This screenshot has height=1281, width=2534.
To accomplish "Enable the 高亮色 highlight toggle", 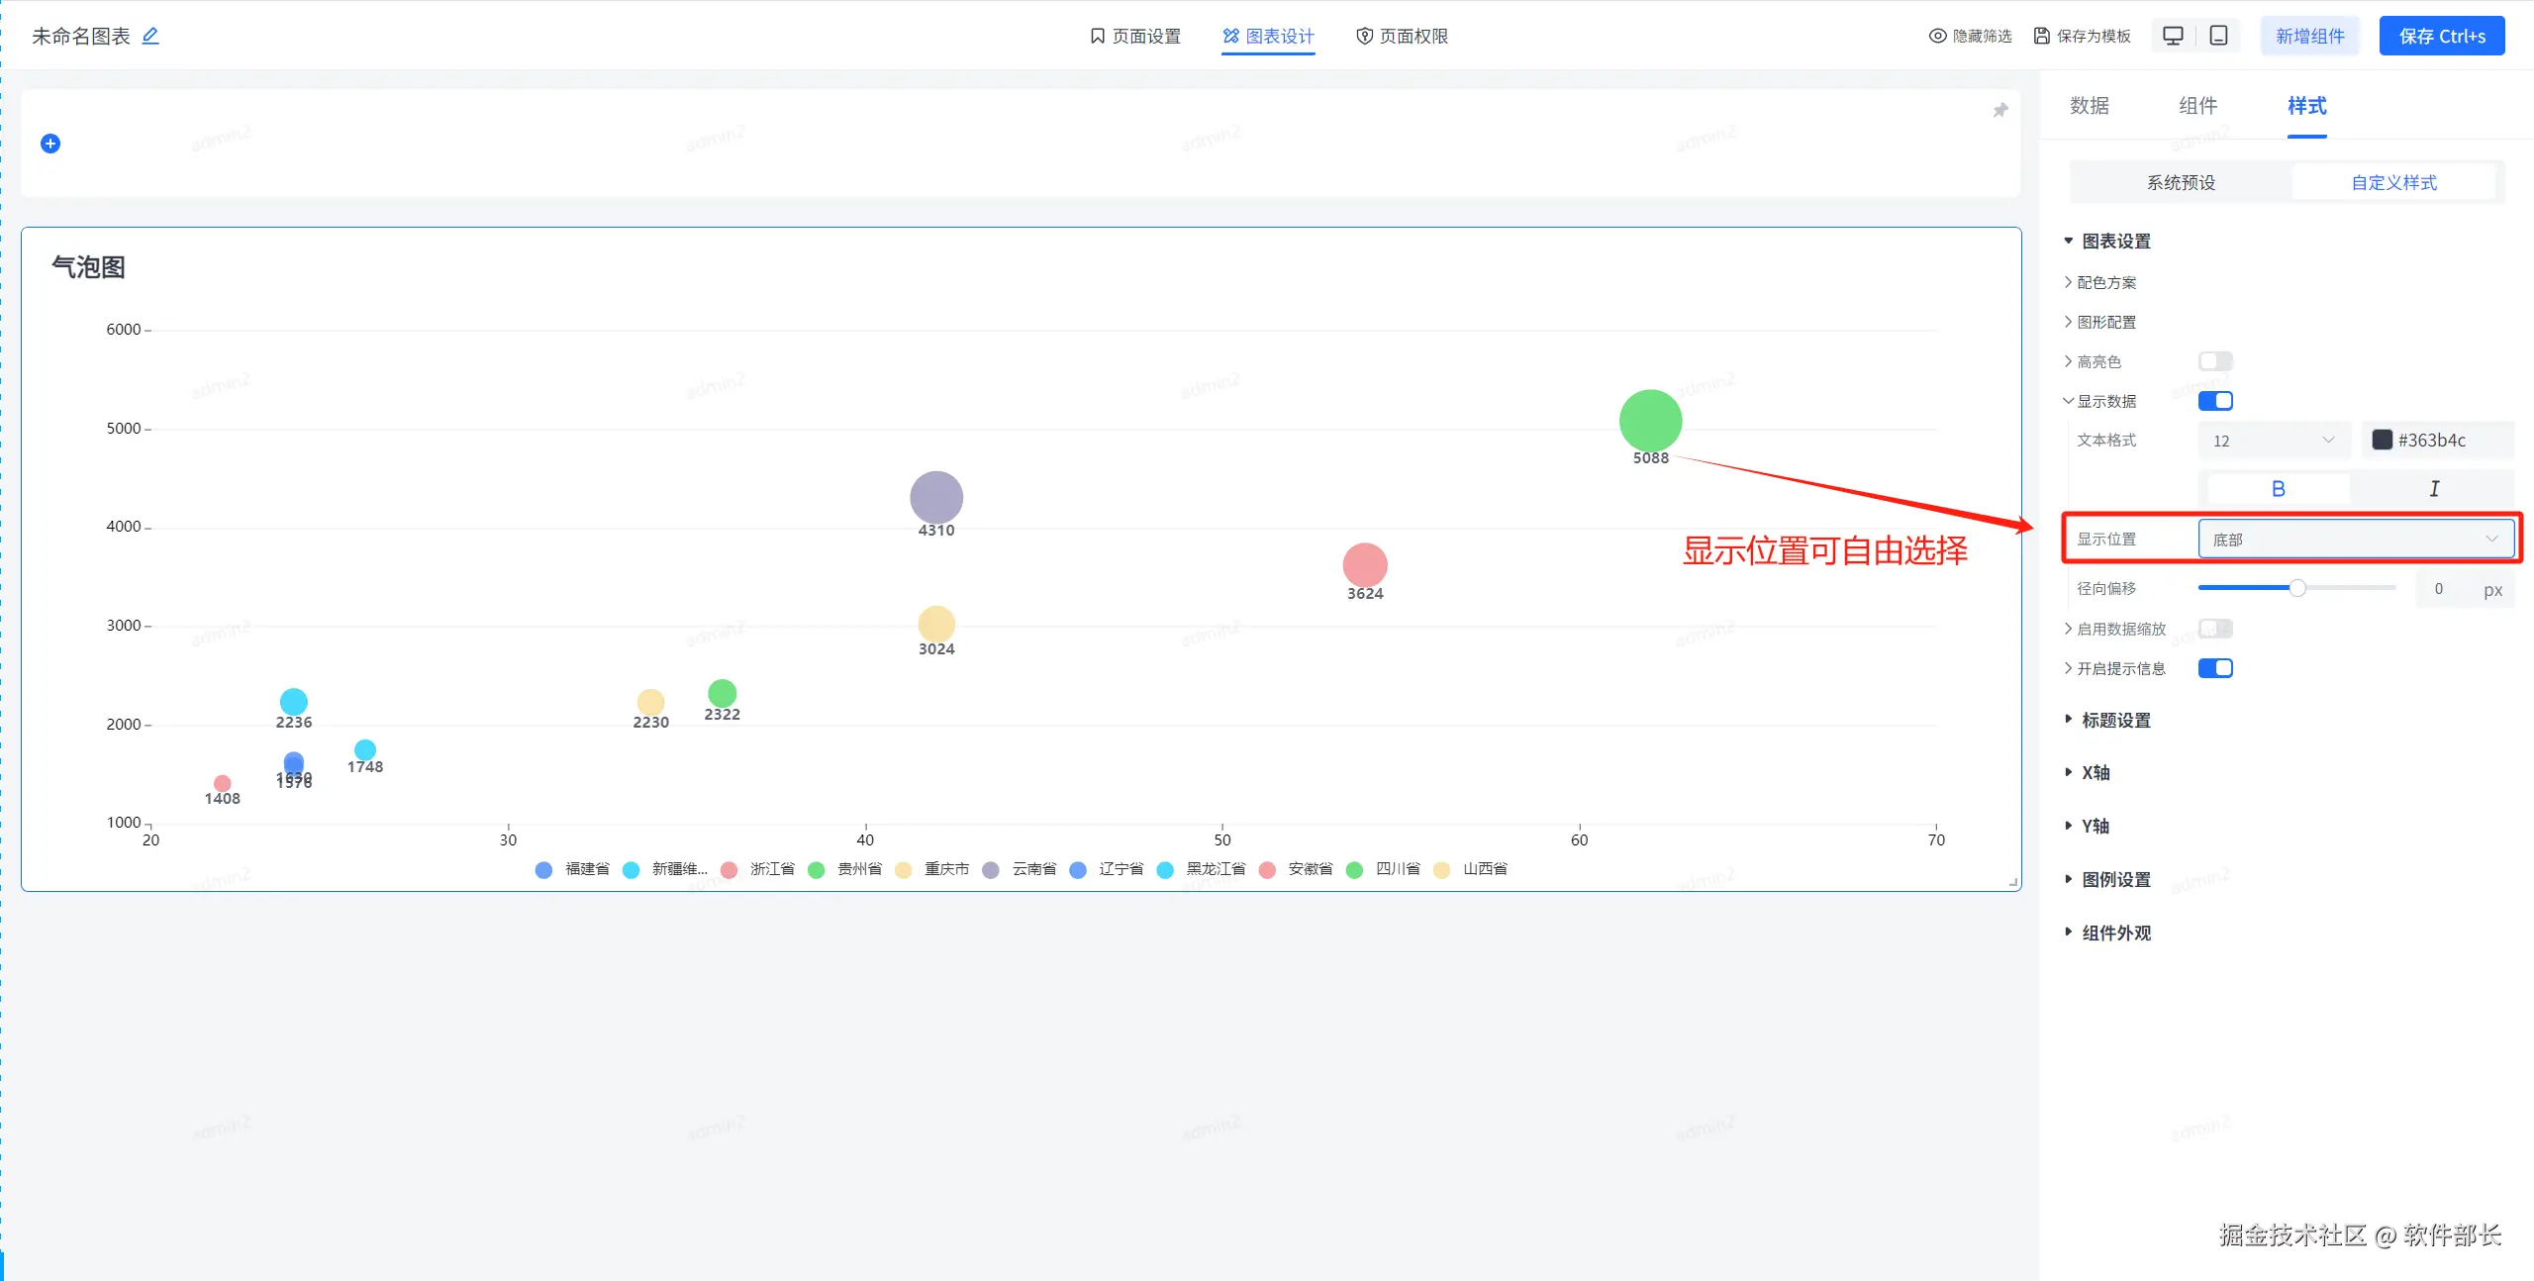I will (2215, 361).
